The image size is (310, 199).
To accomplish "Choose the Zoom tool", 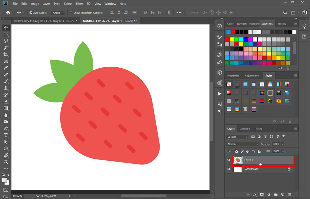I will click(6, 162).
